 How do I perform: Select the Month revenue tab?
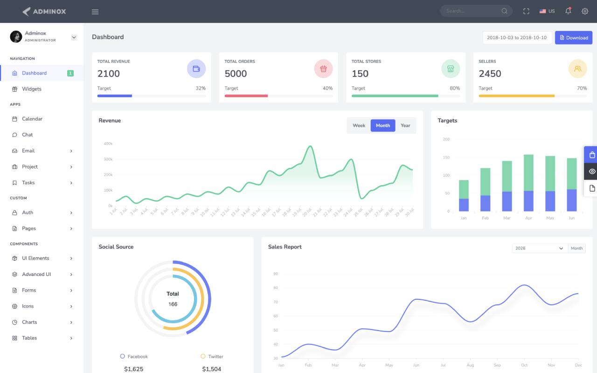[x=383, y=125]
